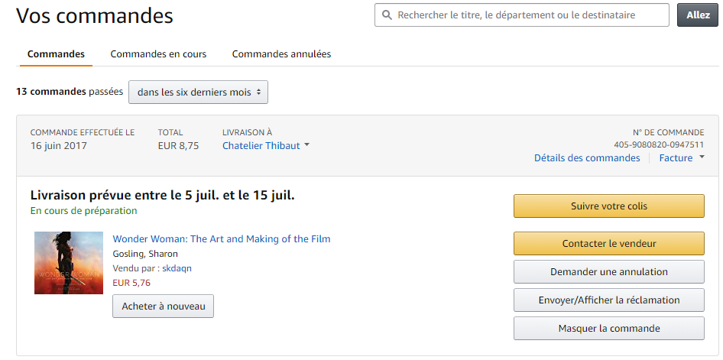Screen dimensions: 723x360
Task: Click the order search text field
Action: pyautogui.click(x=527, y=15)
